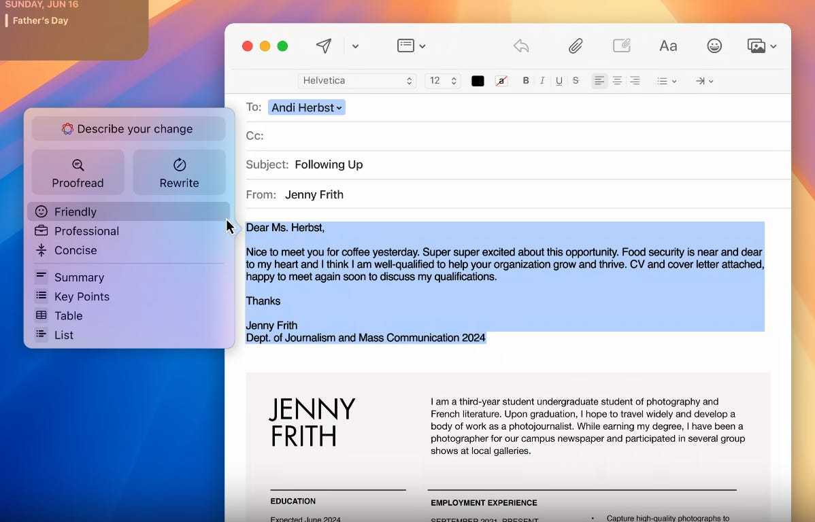Click the EMPLOYMENT EXPERIENCE heading
815x522 pixels.
coord(484,503)
